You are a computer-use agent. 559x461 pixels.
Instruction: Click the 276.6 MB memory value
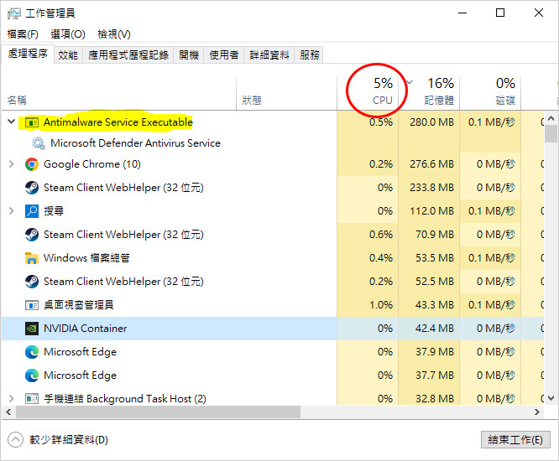pos(432,164)
